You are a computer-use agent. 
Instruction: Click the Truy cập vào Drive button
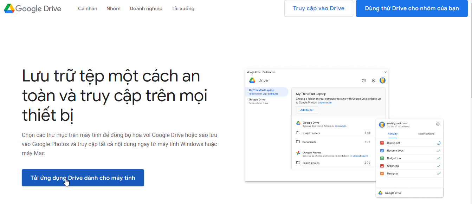(318, 8)
